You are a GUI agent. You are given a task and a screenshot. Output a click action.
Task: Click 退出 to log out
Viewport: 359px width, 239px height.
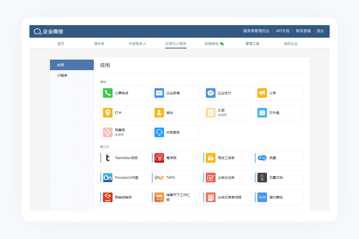click(x=320, y=31)
